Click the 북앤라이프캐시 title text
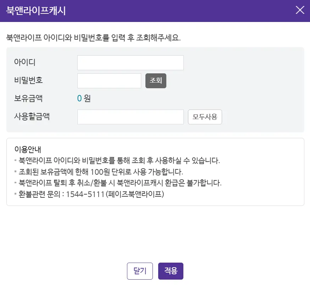The width and height of the screenshot is (310, 286). 36,11
